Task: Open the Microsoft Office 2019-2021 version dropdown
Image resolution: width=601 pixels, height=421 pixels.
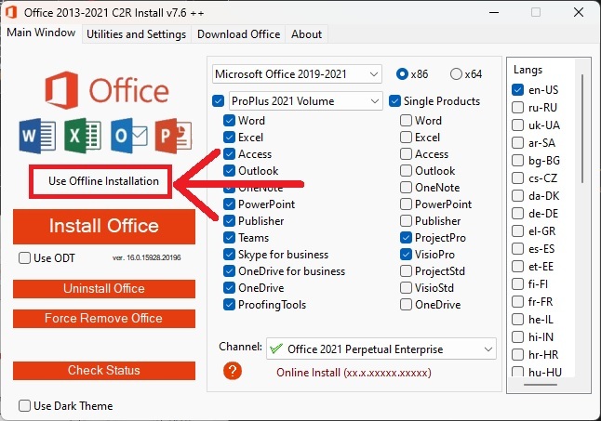Action: coord(297,73)
